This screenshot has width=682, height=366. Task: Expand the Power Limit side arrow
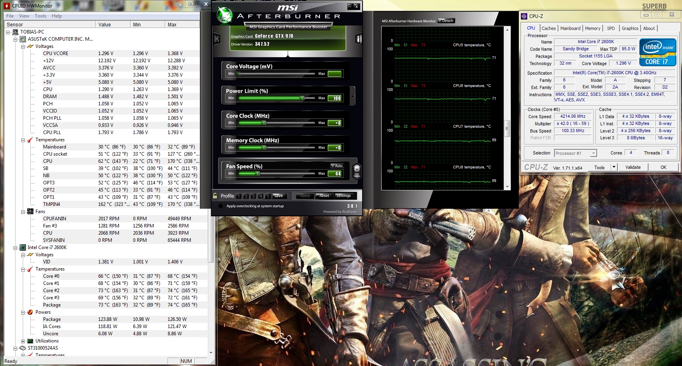352,96
